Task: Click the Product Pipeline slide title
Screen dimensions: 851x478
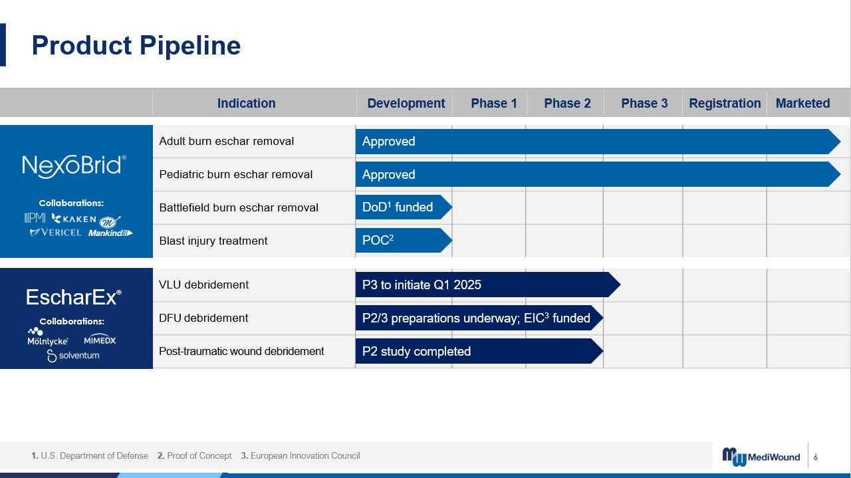Action: tap(136, 45)
